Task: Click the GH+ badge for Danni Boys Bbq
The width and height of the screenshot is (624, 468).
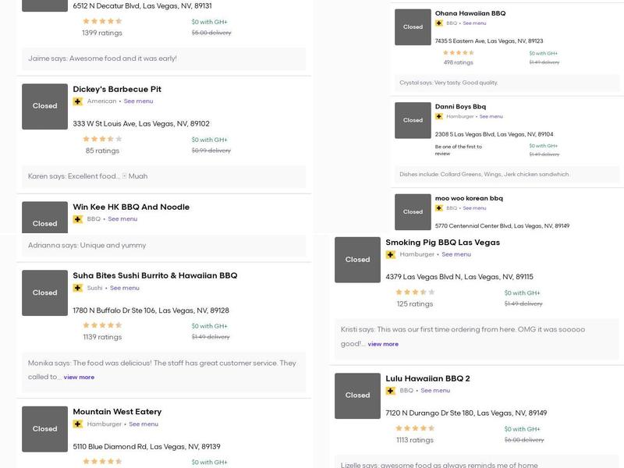Action: pos(439,116)
